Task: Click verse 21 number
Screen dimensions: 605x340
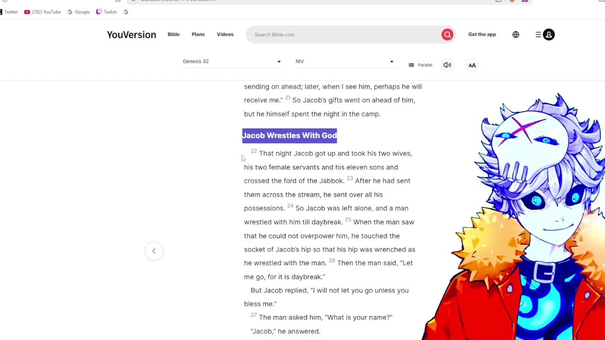Action: pyautogui.click(x=287, y=98)
